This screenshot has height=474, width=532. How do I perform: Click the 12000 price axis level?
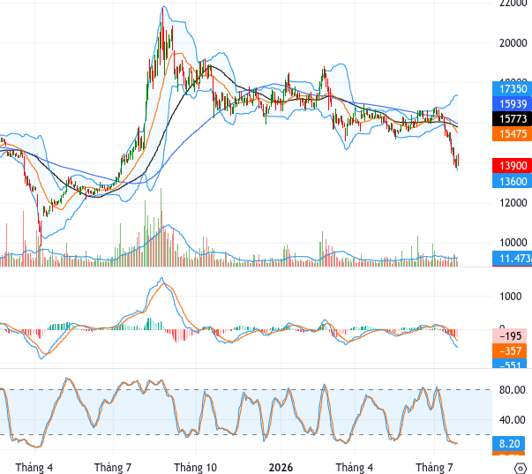tap(513, 203)
